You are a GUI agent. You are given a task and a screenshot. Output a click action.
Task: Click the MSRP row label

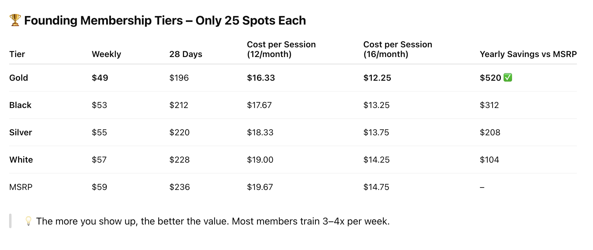(21, 187)
